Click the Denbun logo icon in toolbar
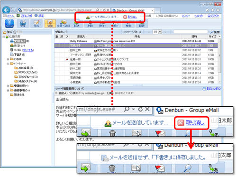The image size is (237, 177). pos(9,23)
